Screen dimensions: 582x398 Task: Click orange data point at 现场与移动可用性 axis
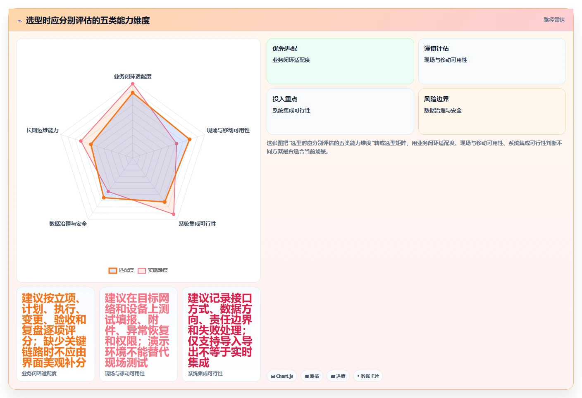click(189, 139)
